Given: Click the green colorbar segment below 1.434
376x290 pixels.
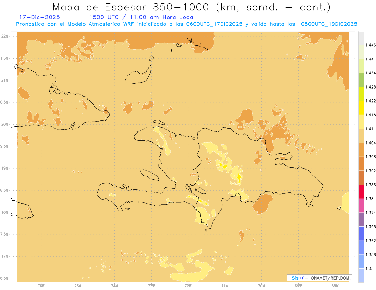Looking at the screenshot, I should 361,80.
